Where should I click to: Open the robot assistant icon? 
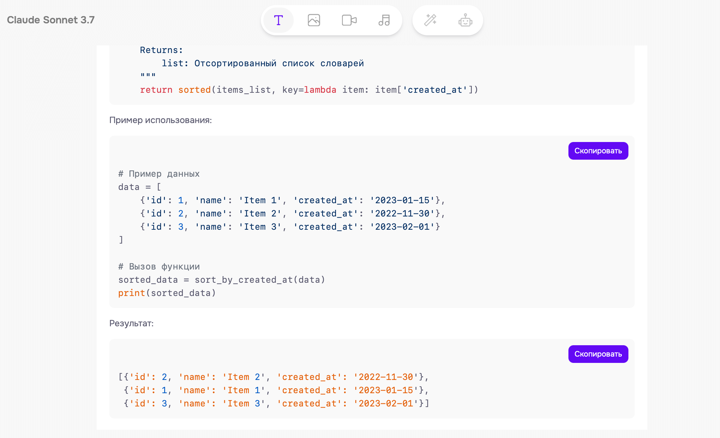click(465, 20)
